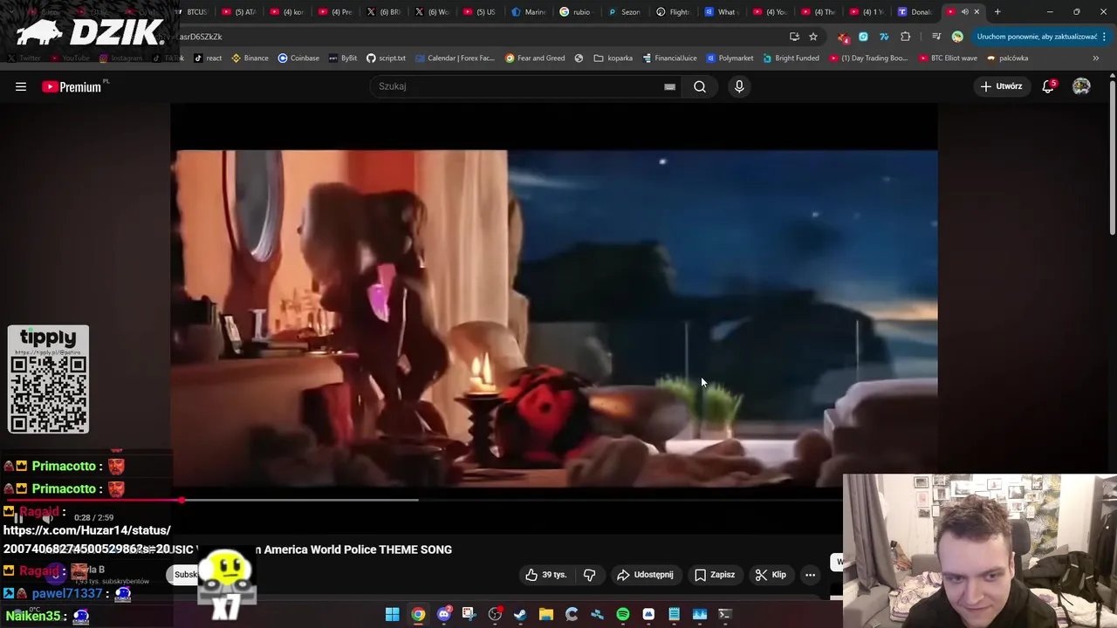Open the Binance bookmark
Screen dimensions: 1117x628
click(250, 58)
